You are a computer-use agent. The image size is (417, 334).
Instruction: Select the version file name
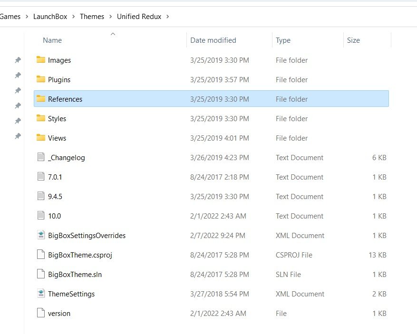59,314
